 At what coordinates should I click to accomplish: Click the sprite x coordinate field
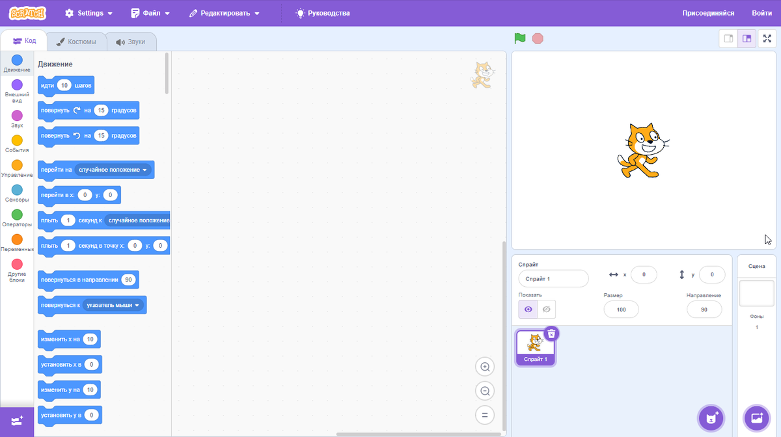644,275
